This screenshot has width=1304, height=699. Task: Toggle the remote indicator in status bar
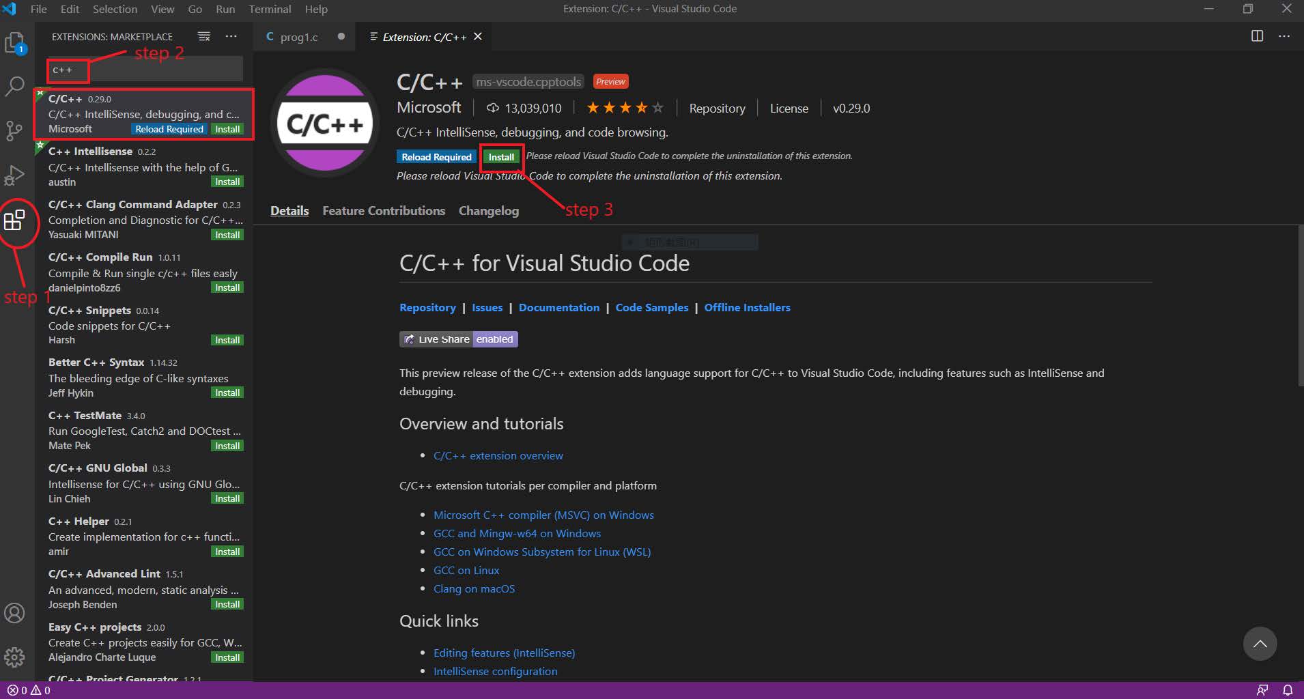click(1260, 690)
